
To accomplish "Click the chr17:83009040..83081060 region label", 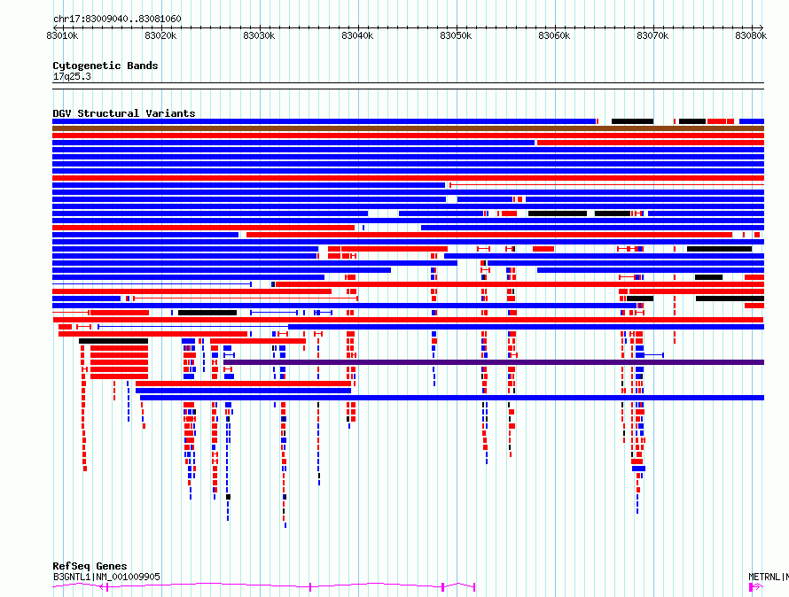I will tap(117, 19).
